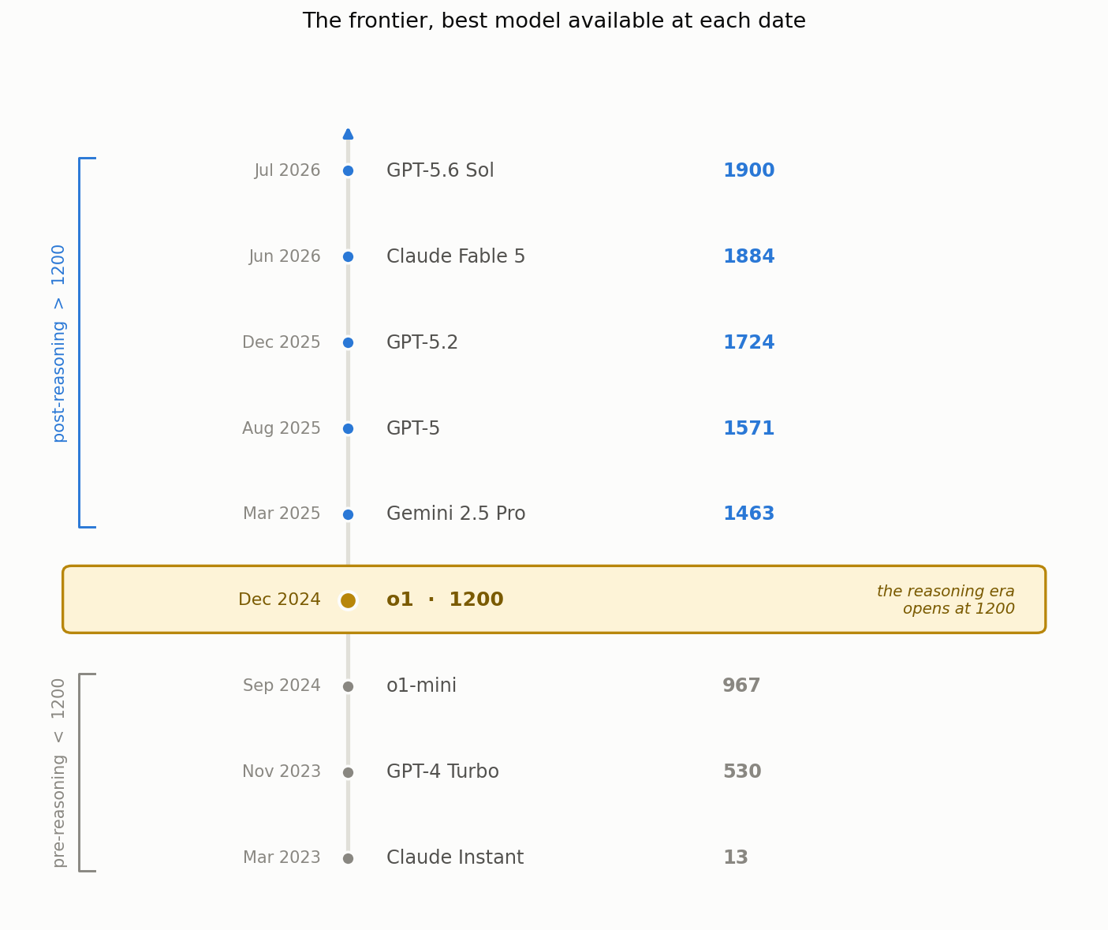Select the 'GPT-5' name next to Aug 2025
Screen dimensions: 1108x930
tap(413, 429)
